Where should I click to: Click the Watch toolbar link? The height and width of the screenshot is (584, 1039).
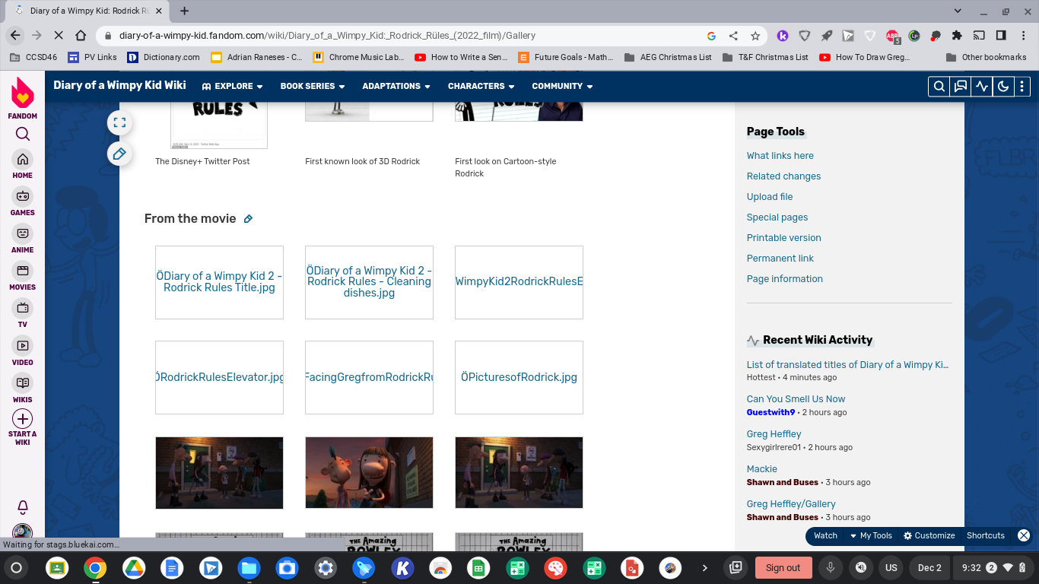[825, 535]
